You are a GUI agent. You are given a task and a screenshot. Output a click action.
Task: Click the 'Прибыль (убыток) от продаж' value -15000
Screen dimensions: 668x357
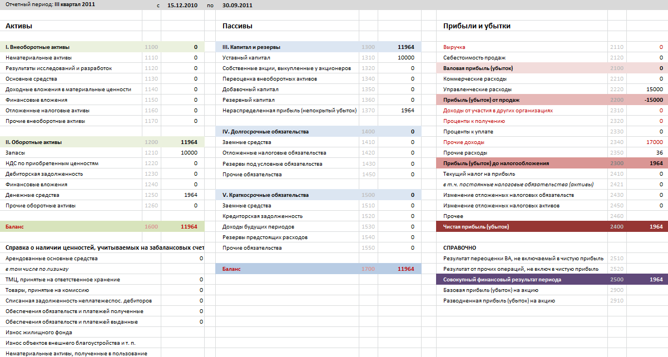point(653,100)
